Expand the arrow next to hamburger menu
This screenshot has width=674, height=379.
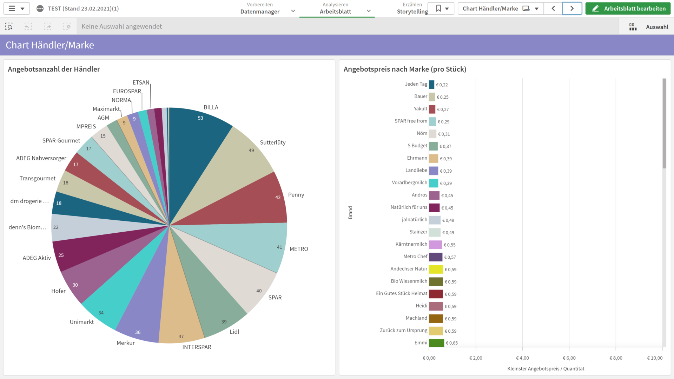tap(22, 9)
